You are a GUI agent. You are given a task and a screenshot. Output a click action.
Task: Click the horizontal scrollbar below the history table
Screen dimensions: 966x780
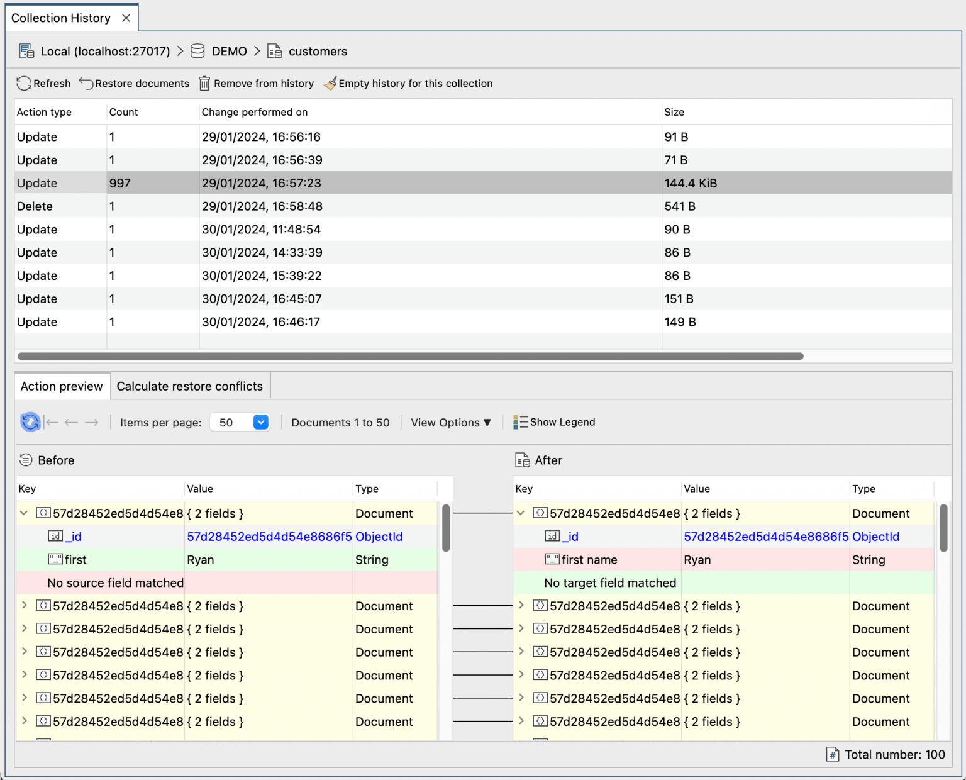[x=409, y=356]
